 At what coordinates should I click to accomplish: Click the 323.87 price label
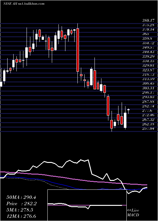[x=148, y=70]
